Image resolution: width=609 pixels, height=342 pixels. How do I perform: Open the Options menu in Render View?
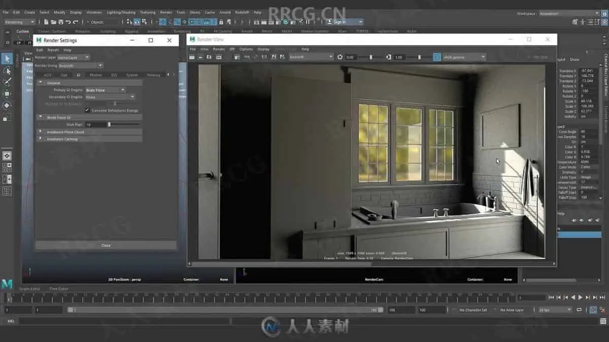tap(246, 49)
